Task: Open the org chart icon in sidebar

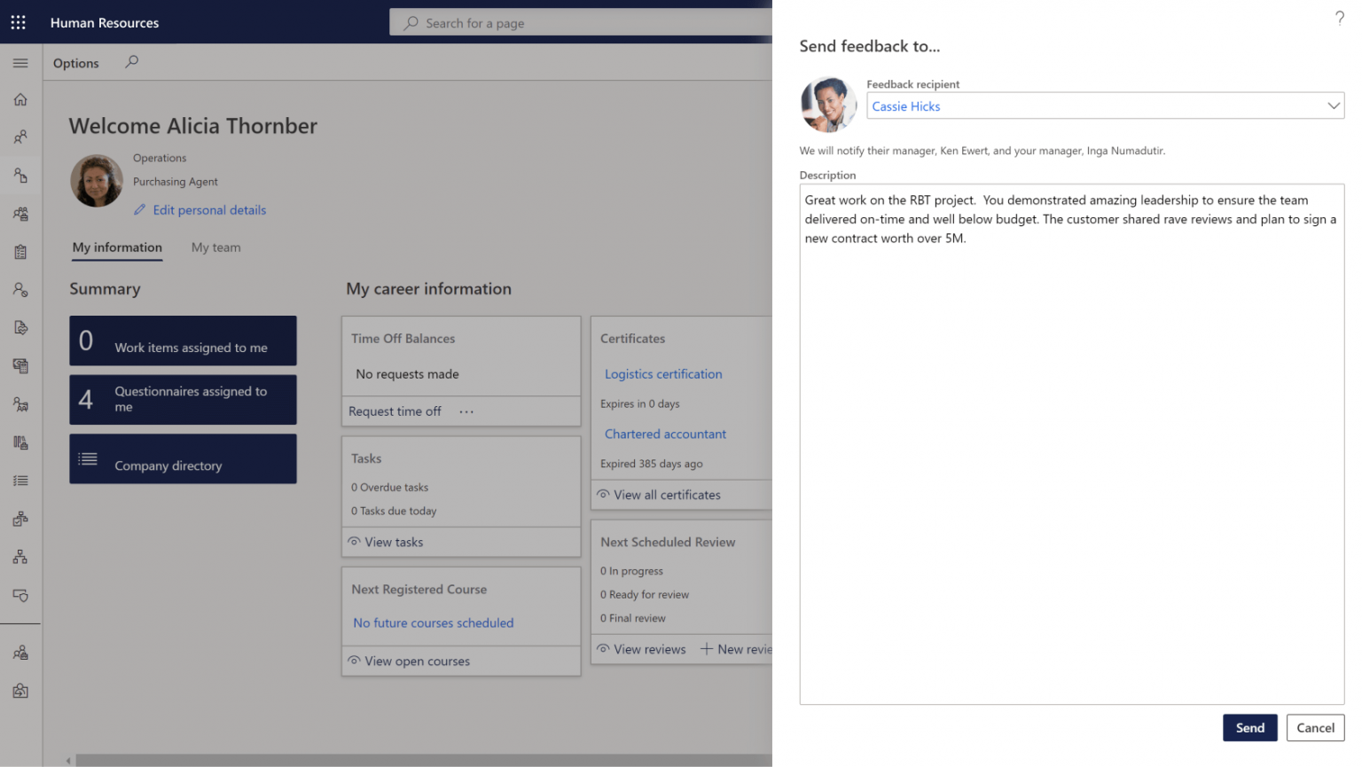Action: click(20, 556)
